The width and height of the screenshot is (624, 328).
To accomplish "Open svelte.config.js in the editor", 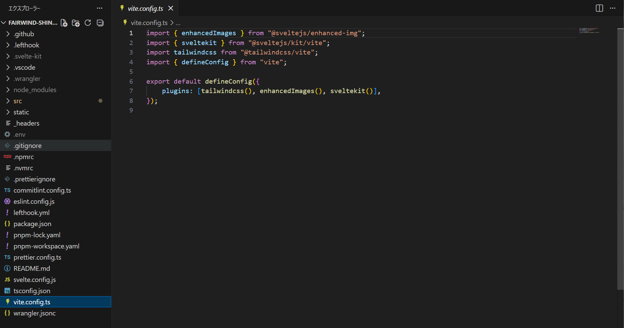I will coord(35,280).
